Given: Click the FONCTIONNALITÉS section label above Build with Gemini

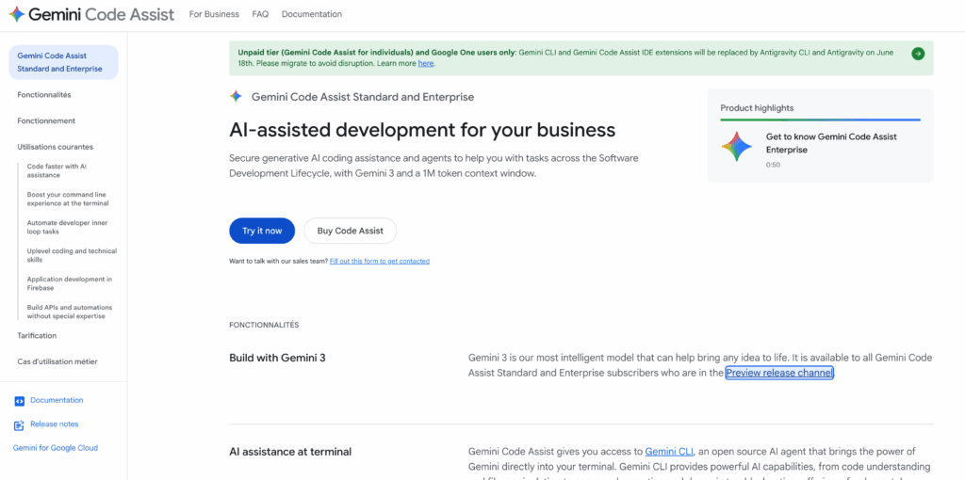Looking at the screenshot, I should (264, 325).
